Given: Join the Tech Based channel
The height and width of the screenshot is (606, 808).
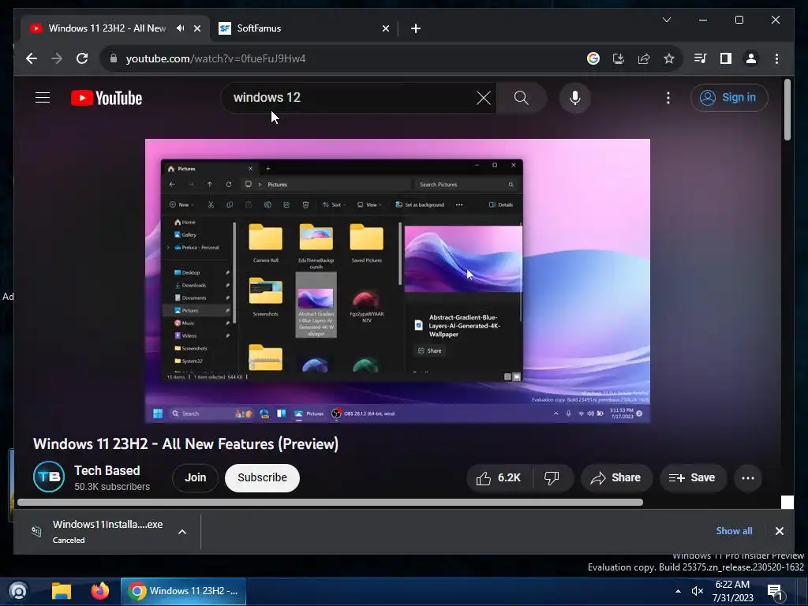Looking at the screenshot, I should [196, 477].
